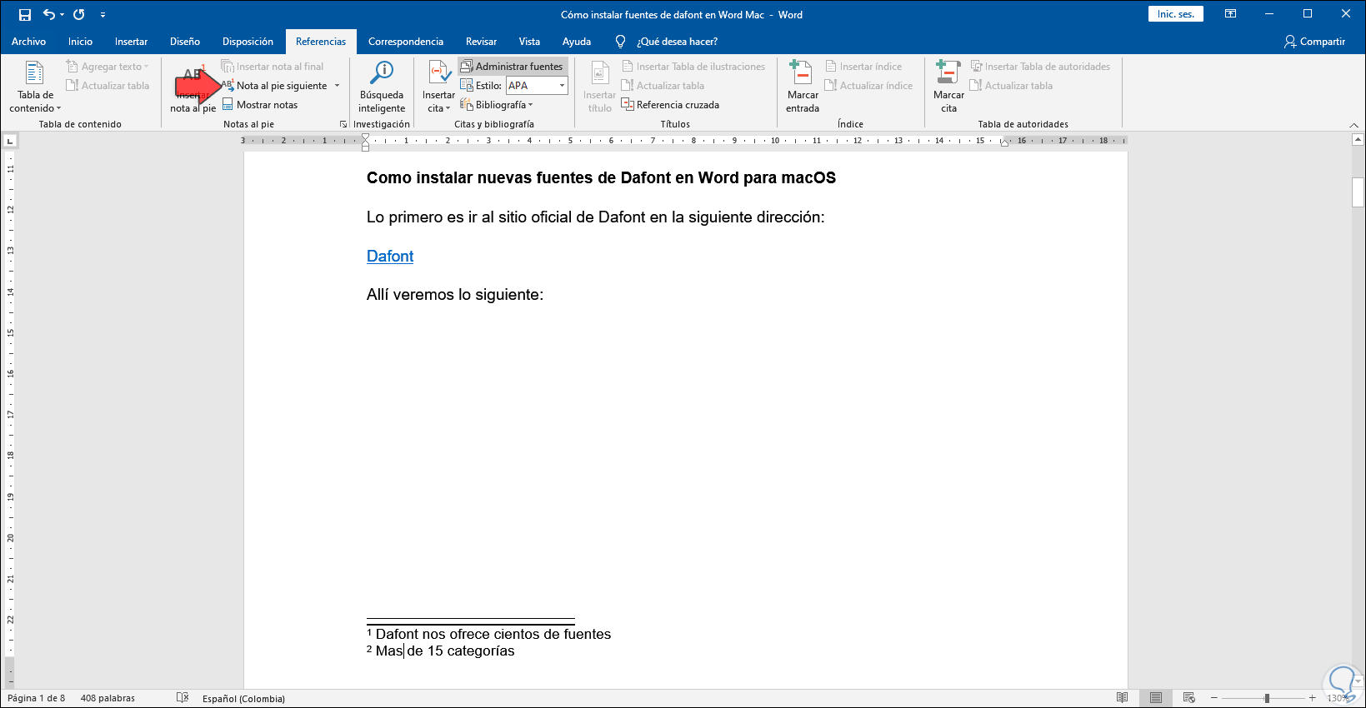Click footnote text 'Dafont nos ofrece cientos de fuentes'

point(493,634)
